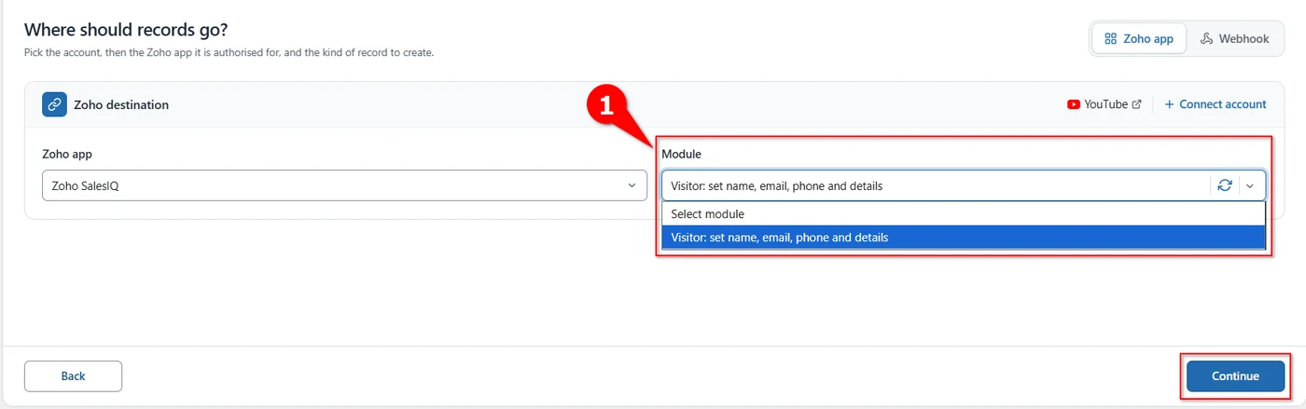Collapse the Module dropdown using its chevron

(1251, 185)
